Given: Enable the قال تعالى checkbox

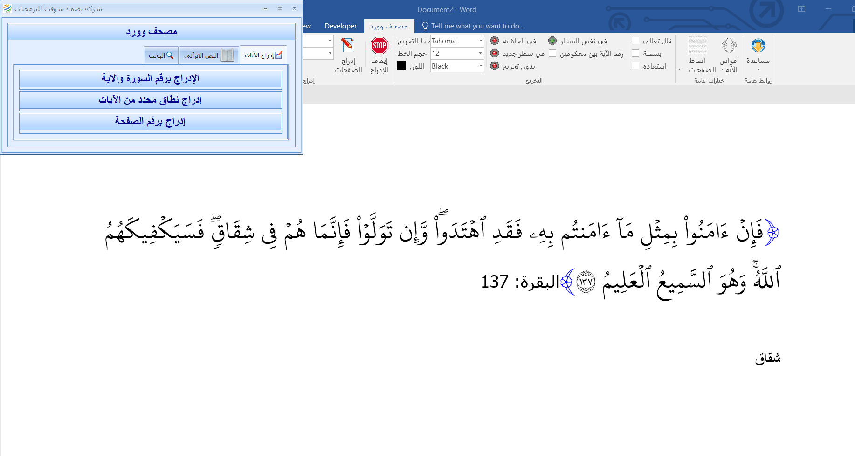Looking at the screenshot, I should coord(635,41).
